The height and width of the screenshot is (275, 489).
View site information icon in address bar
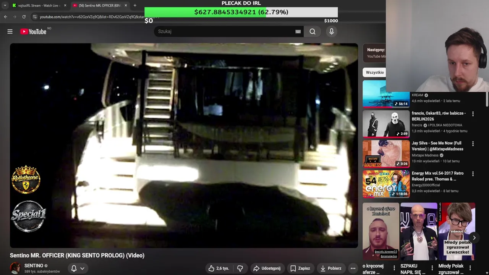[x=35, y=17]
